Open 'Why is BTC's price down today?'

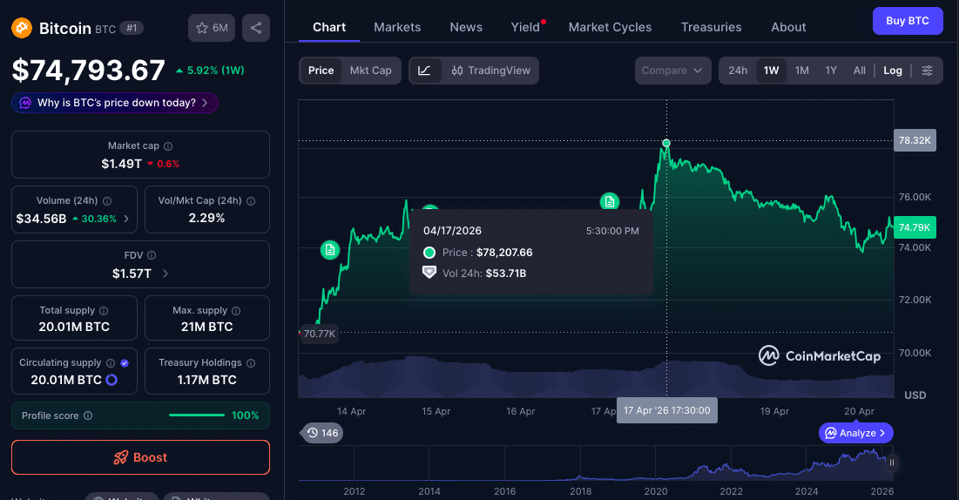pos(115,103)
